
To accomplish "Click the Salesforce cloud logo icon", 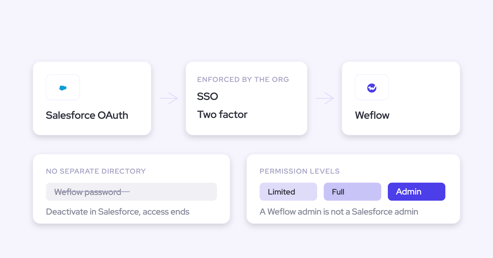I will click(63, 88).
